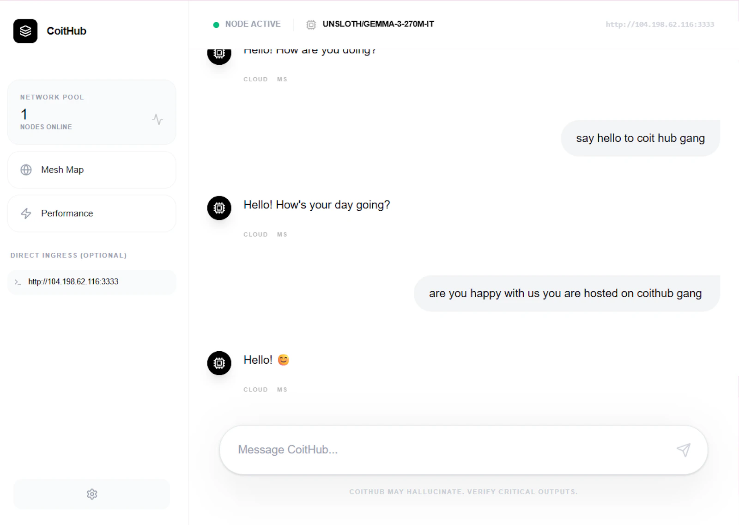Click the green NODE ACTIVE status dot
This screenshot has width=739, height=525.
coord(216,24)
